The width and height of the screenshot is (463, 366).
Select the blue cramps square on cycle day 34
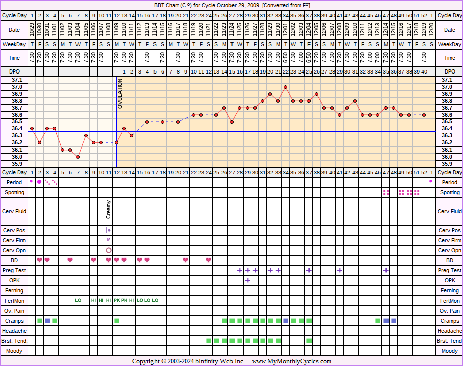286,321
